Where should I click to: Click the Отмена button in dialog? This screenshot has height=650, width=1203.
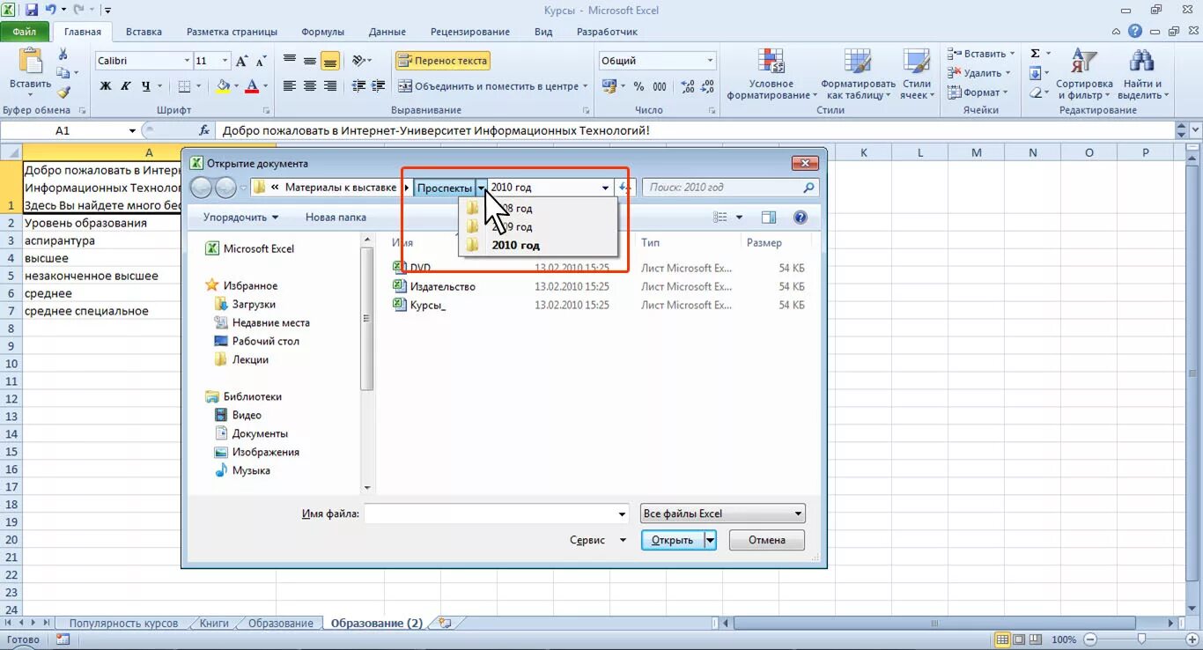click(767, 540)
